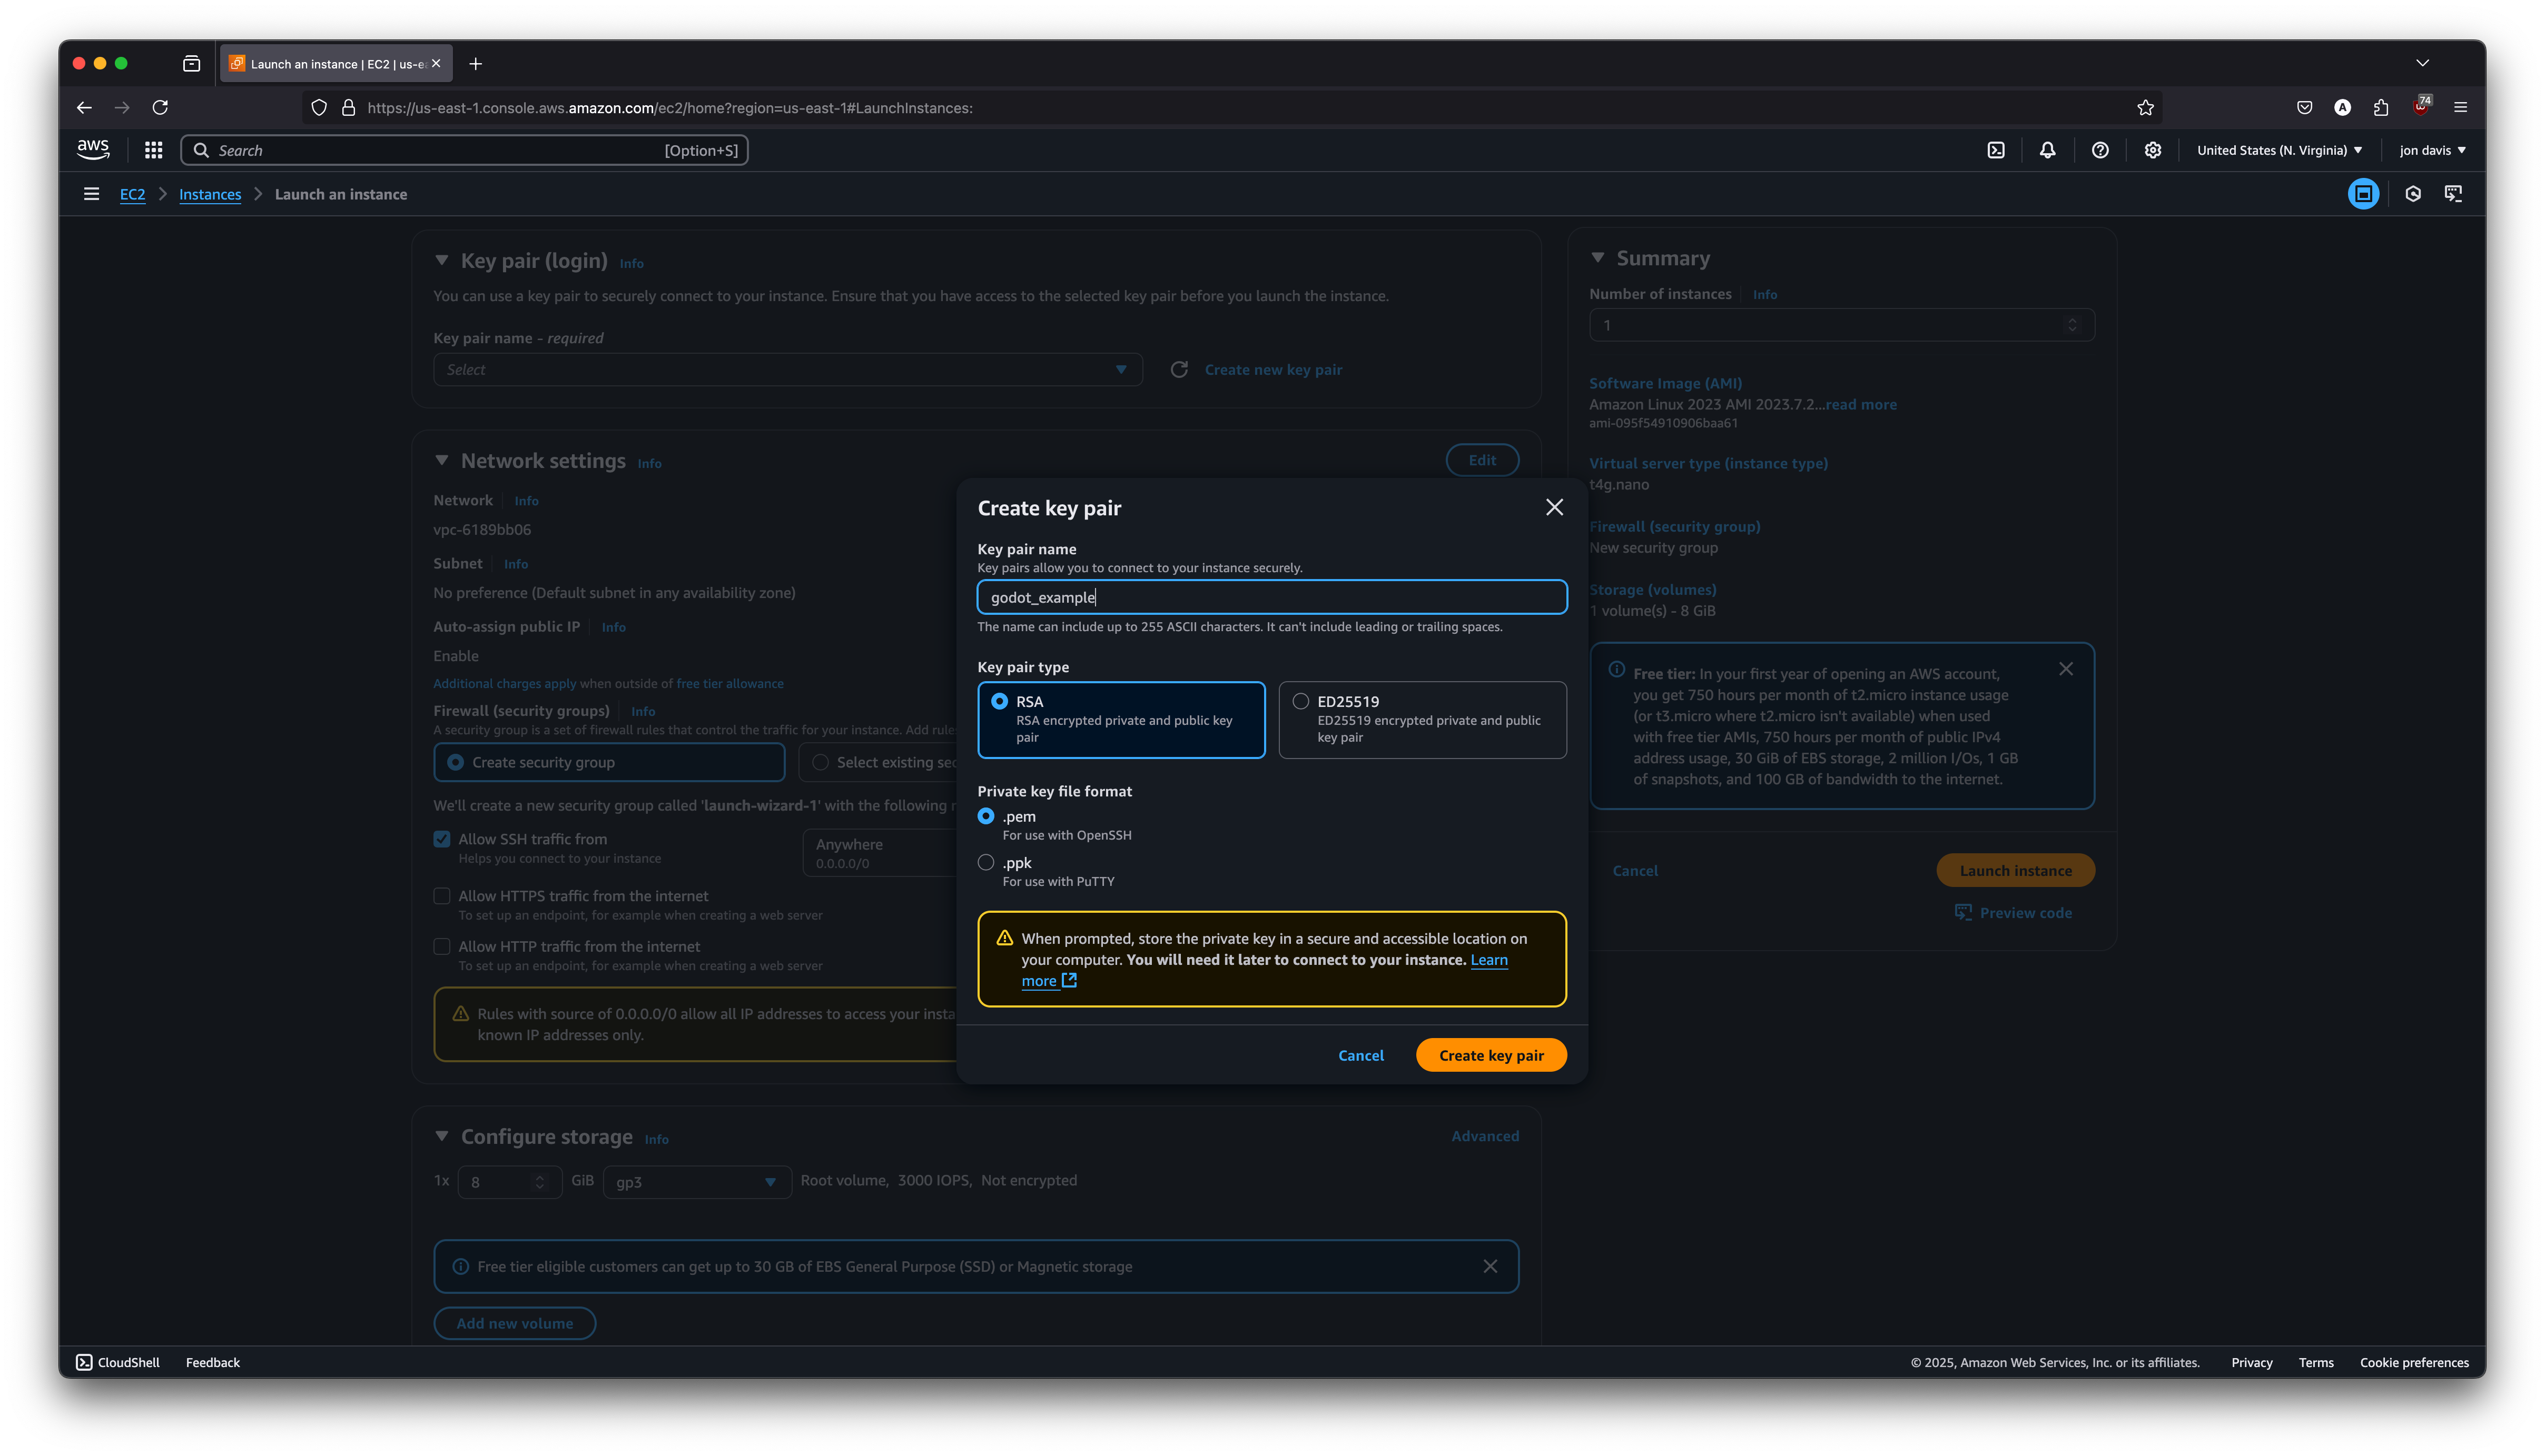The height and width of the screenshot is (1456, 2545).
Task: Open Privacy link in footer
Action: coord(2251,1362)
